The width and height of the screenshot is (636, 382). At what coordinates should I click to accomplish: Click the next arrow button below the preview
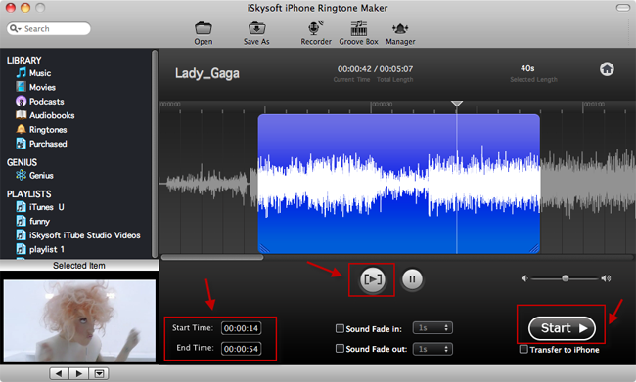click(79, 373)
